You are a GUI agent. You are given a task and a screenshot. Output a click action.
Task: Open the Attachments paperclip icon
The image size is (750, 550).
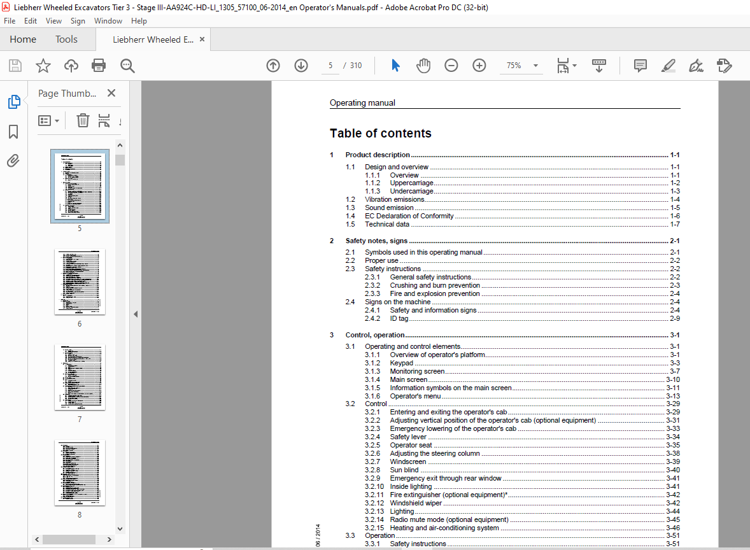(x=13, y=160)
